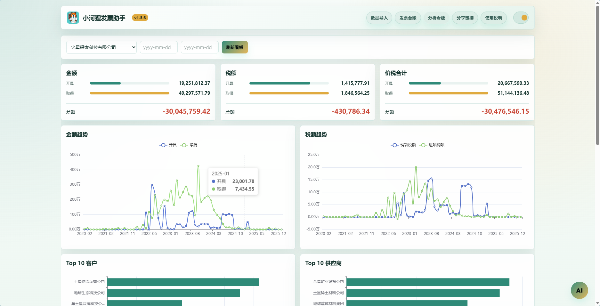Switch to 分析看板 tab
Screen dimensions: 600x306
(436, 18)
